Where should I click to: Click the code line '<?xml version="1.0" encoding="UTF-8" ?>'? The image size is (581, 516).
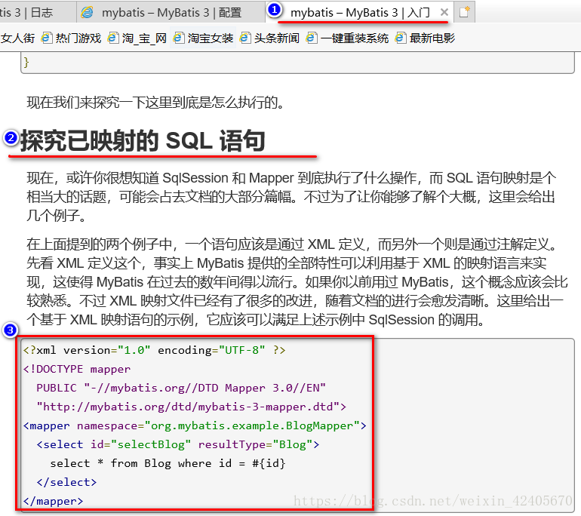point(155,350)
